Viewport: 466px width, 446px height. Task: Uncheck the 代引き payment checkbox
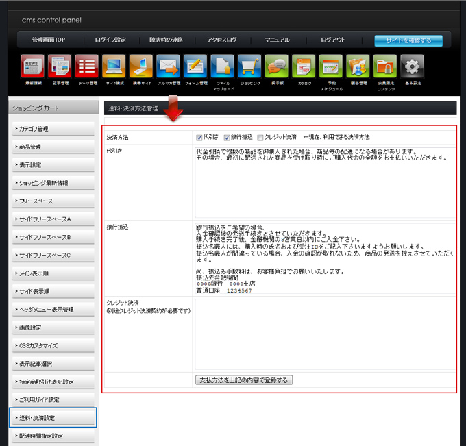click(x=199, y=138)
